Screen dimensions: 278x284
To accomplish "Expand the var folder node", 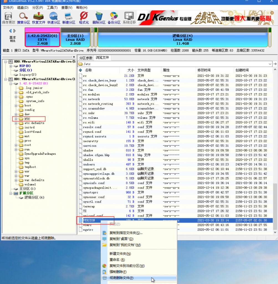I will click(16, 176).
